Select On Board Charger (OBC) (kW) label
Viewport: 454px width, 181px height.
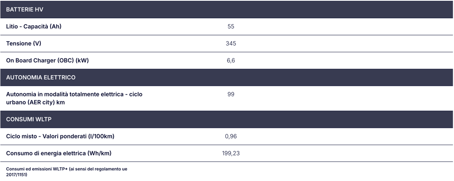pyautogui.click(x=47, y=61)
